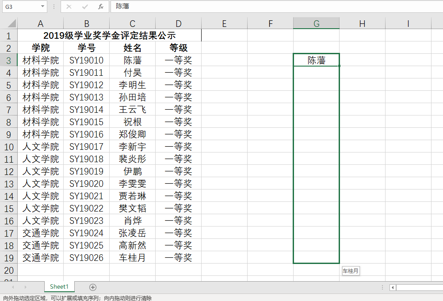This screenshot has width=443, height=301.
Task: Click the horizontal scrollbar left arrow
Action: pos(393,287)
